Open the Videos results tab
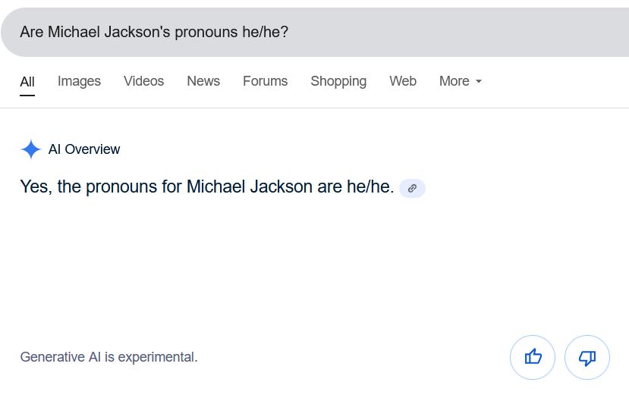Image resolution: width=629 pixels, height=398 pixels. click(143, 81)
